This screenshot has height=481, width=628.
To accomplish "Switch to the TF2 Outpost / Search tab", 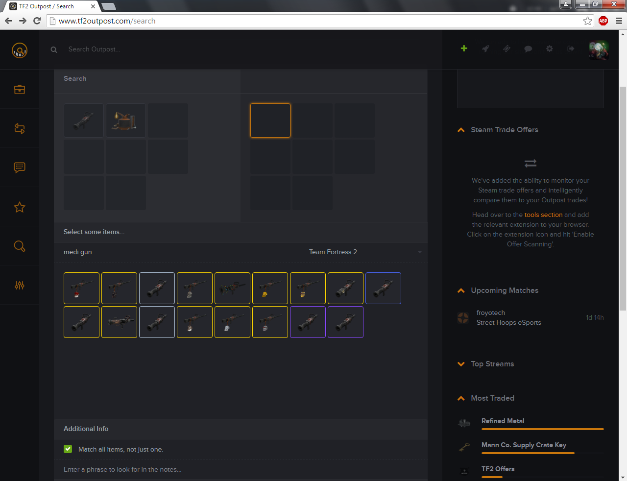I will [50, 6].
